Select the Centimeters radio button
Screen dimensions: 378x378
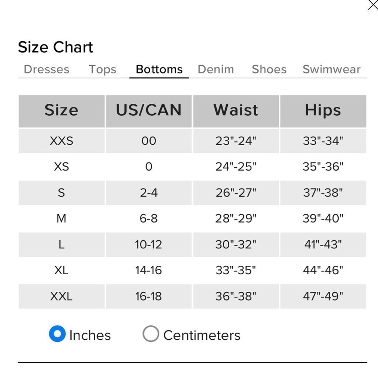[x=151, y=334]
